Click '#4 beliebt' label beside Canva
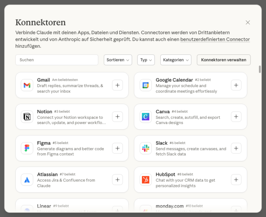The image size is (266, 217). tap(180, 111)
